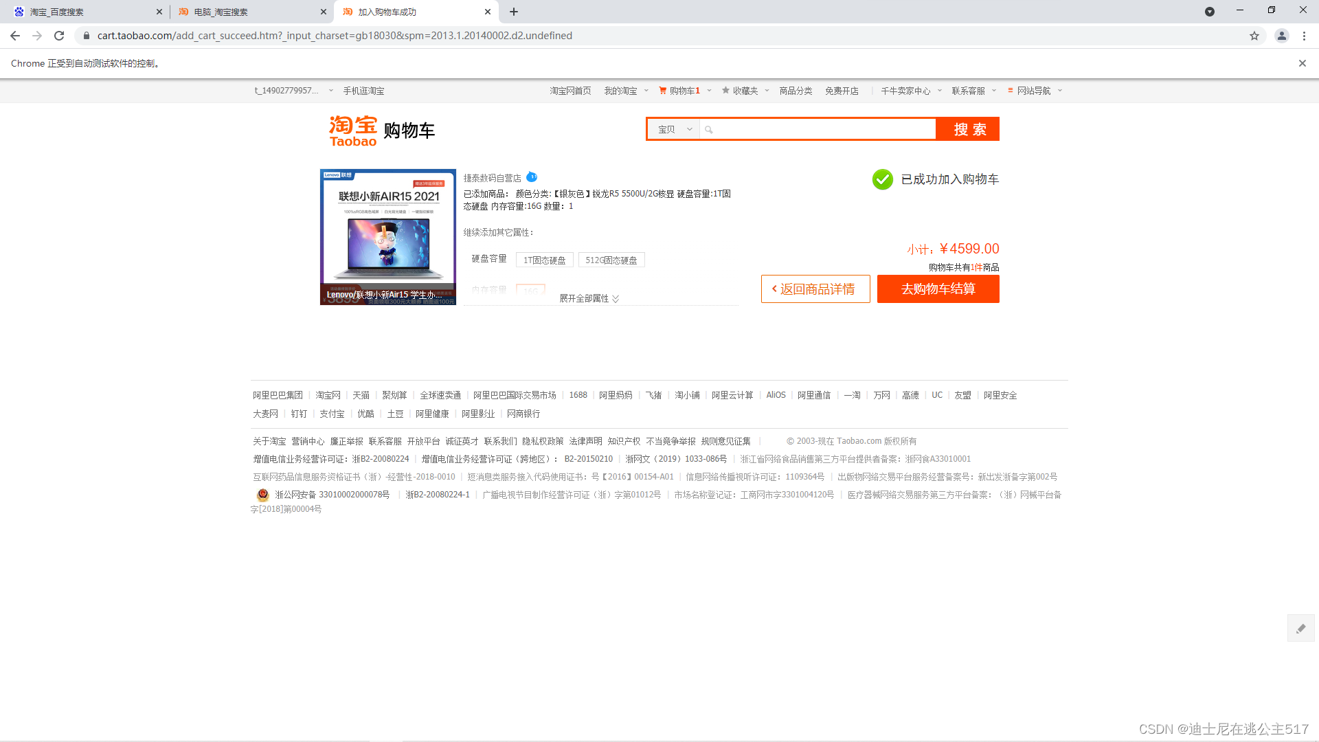The width and height of the screenshot is (1319, 742).
Task: Open 淘宝网首页 link
Action: click(570, 91)
